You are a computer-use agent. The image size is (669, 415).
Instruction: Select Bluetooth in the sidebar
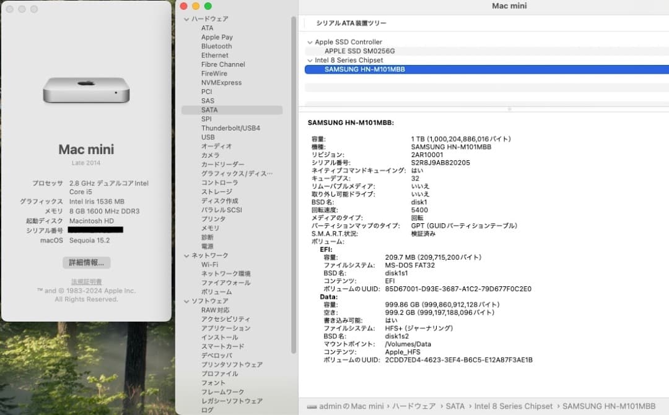[216, 46]
